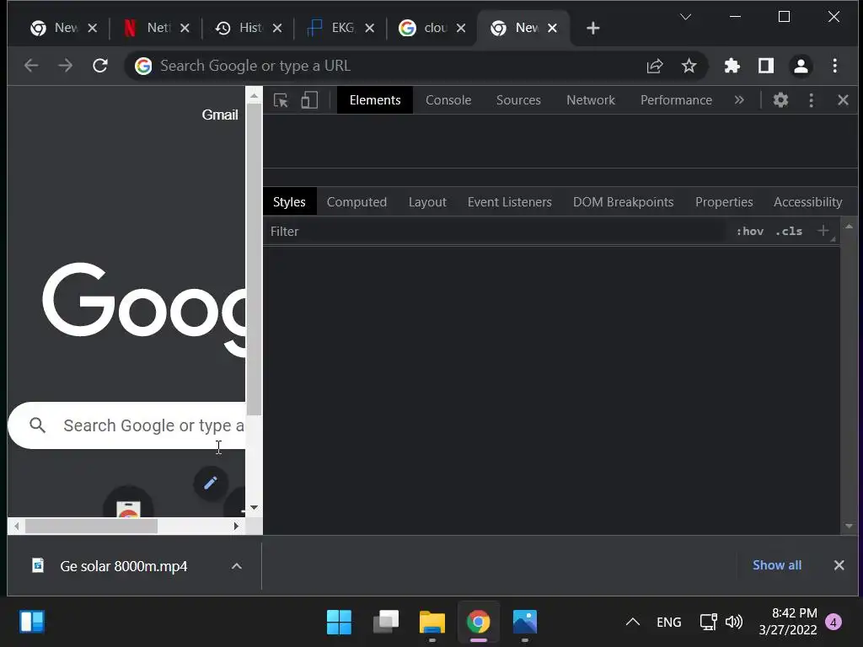Close the Netflix tab

(x=185, y=28)
